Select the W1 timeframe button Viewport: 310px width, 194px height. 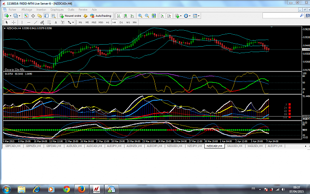(x=128, y=22)
